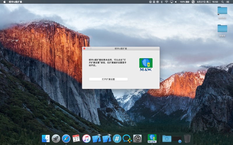The width and height of the screenshot is (233, 145).
Task: Click the 打开扩展设置 button
Action: (108, 79)
